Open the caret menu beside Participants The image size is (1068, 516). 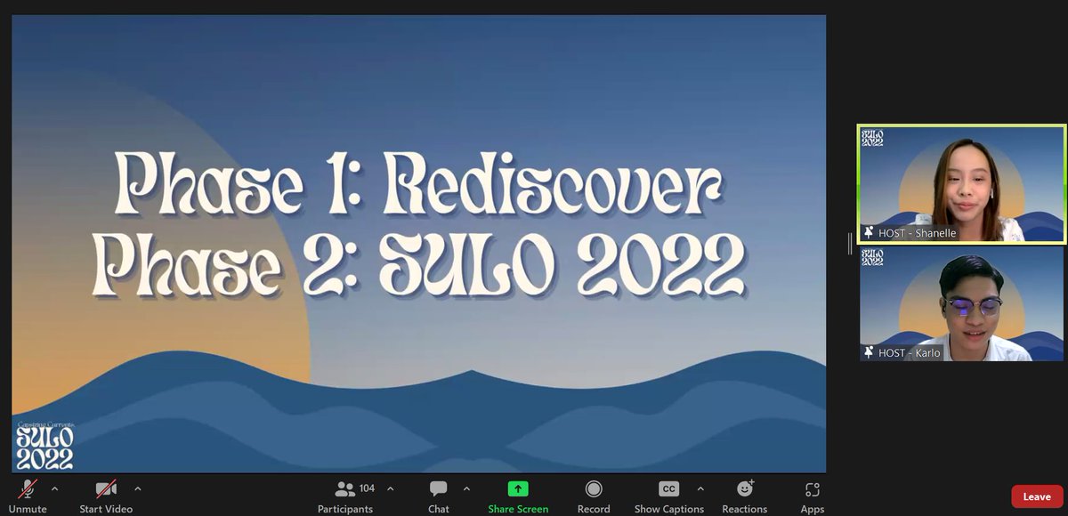tap(390, 488)
